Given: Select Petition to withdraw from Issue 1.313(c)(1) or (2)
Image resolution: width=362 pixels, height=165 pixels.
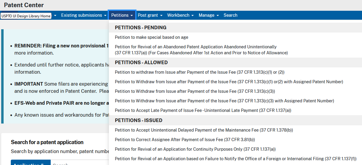Looking at the screenshot, I should point(199,72).
